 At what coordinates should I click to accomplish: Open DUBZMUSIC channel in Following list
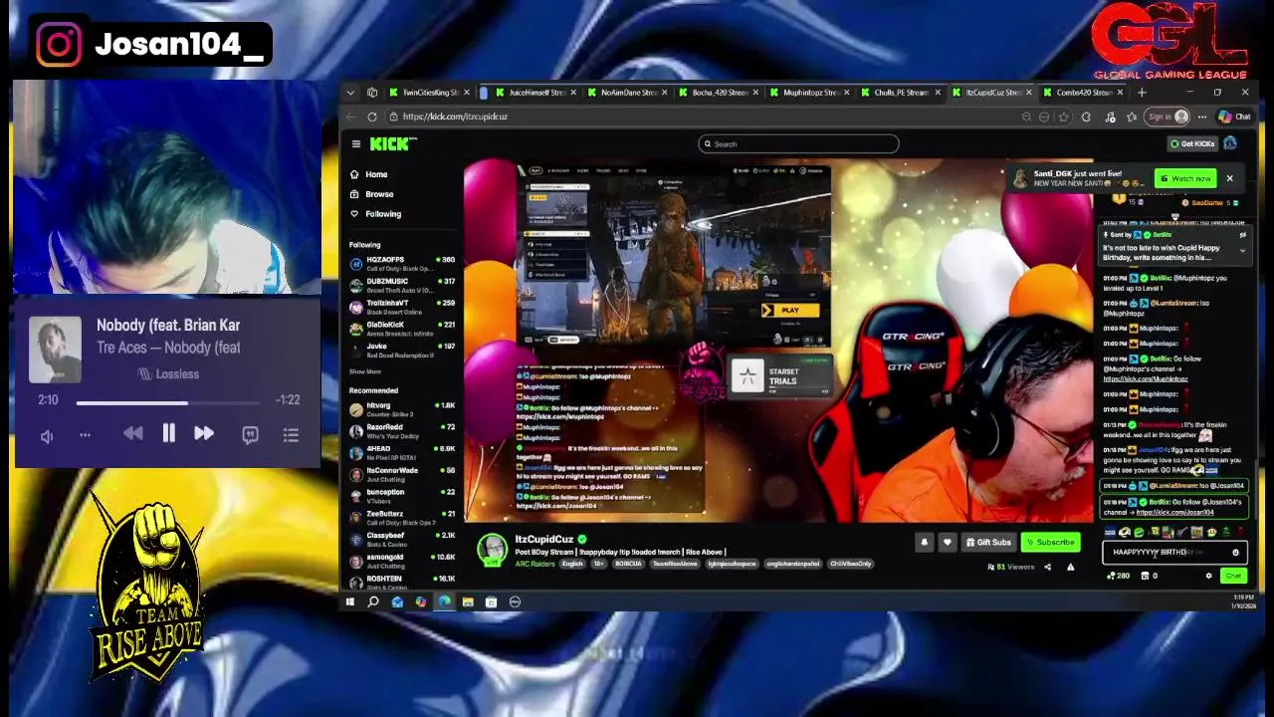402,285
